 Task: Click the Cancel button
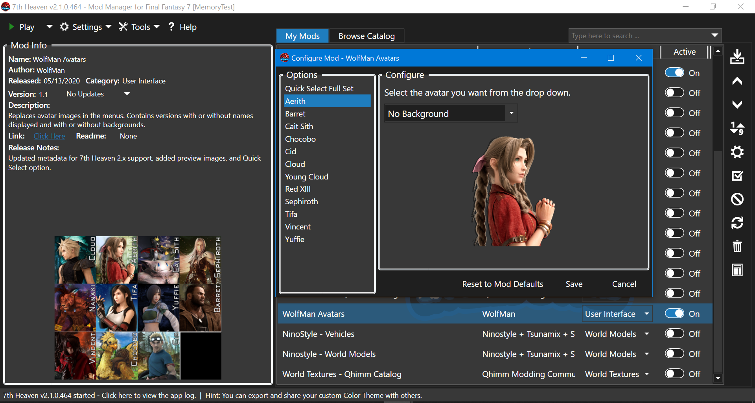624,284
